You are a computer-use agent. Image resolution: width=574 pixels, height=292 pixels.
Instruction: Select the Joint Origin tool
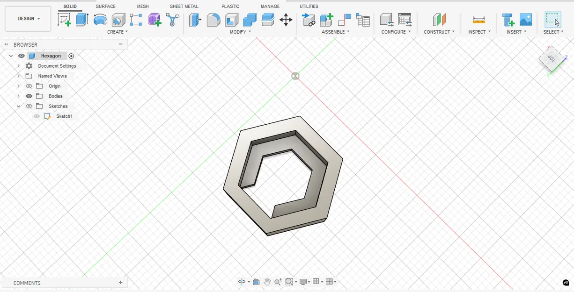pyautogui.click(x=345, y=20)
